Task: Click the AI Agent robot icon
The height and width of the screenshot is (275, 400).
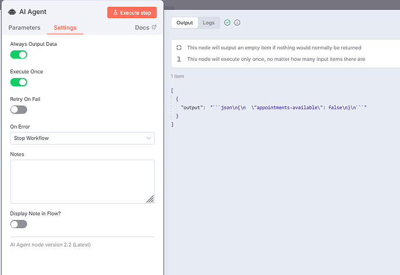Action: 12,12
